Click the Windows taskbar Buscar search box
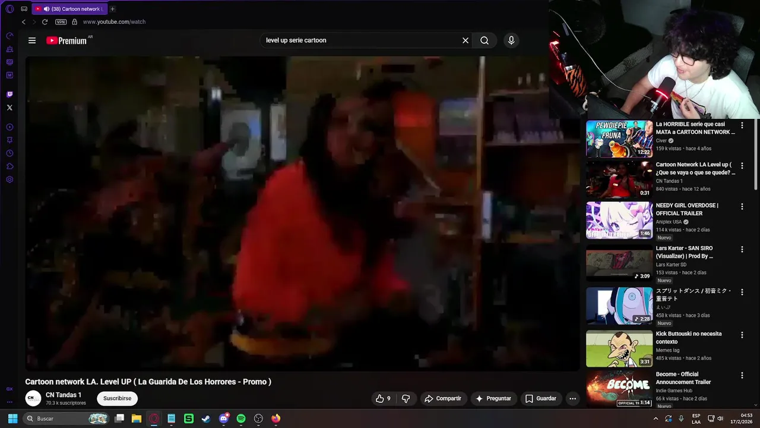The width and height of the screenshot is (760, 428). [x=66, y=418]
